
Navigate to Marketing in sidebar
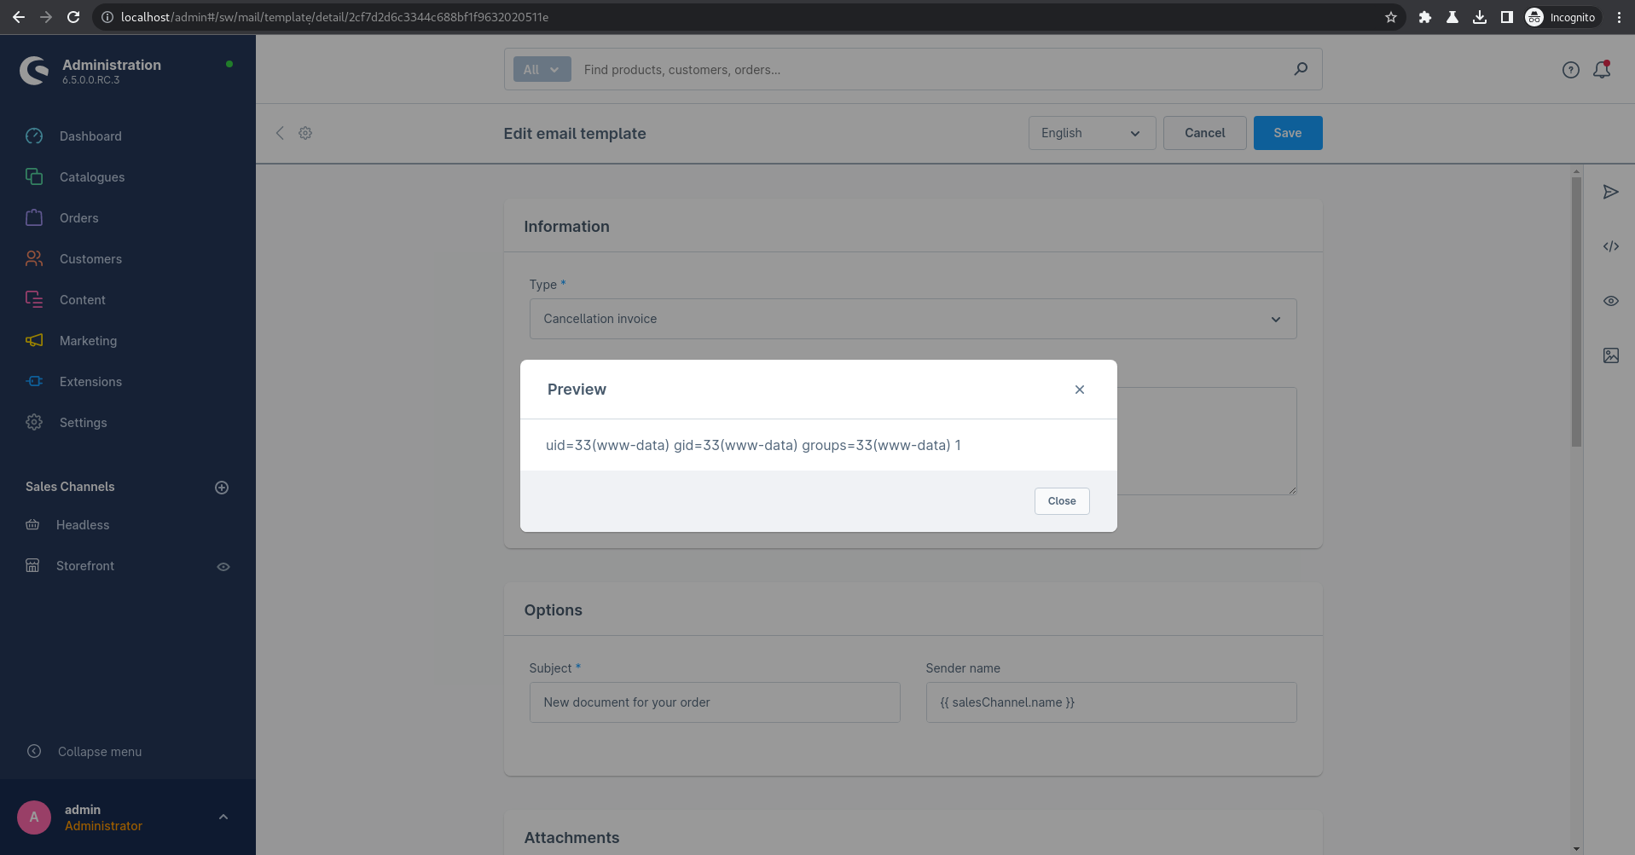(88, 341)
